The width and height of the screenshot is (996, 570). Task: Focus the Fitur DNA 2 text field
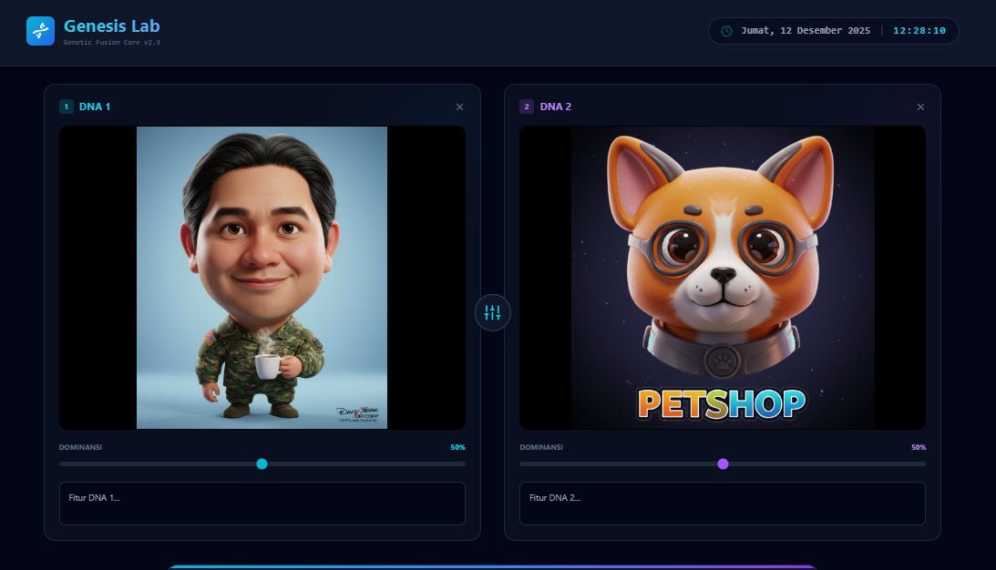[723, 504]
